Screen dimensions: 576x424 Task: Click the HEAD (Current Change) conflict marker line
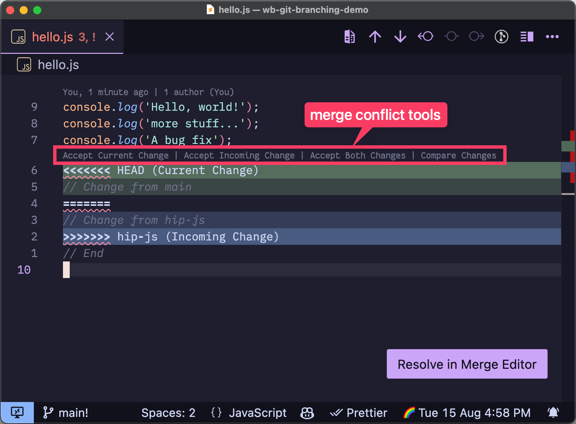pos(312,170)
